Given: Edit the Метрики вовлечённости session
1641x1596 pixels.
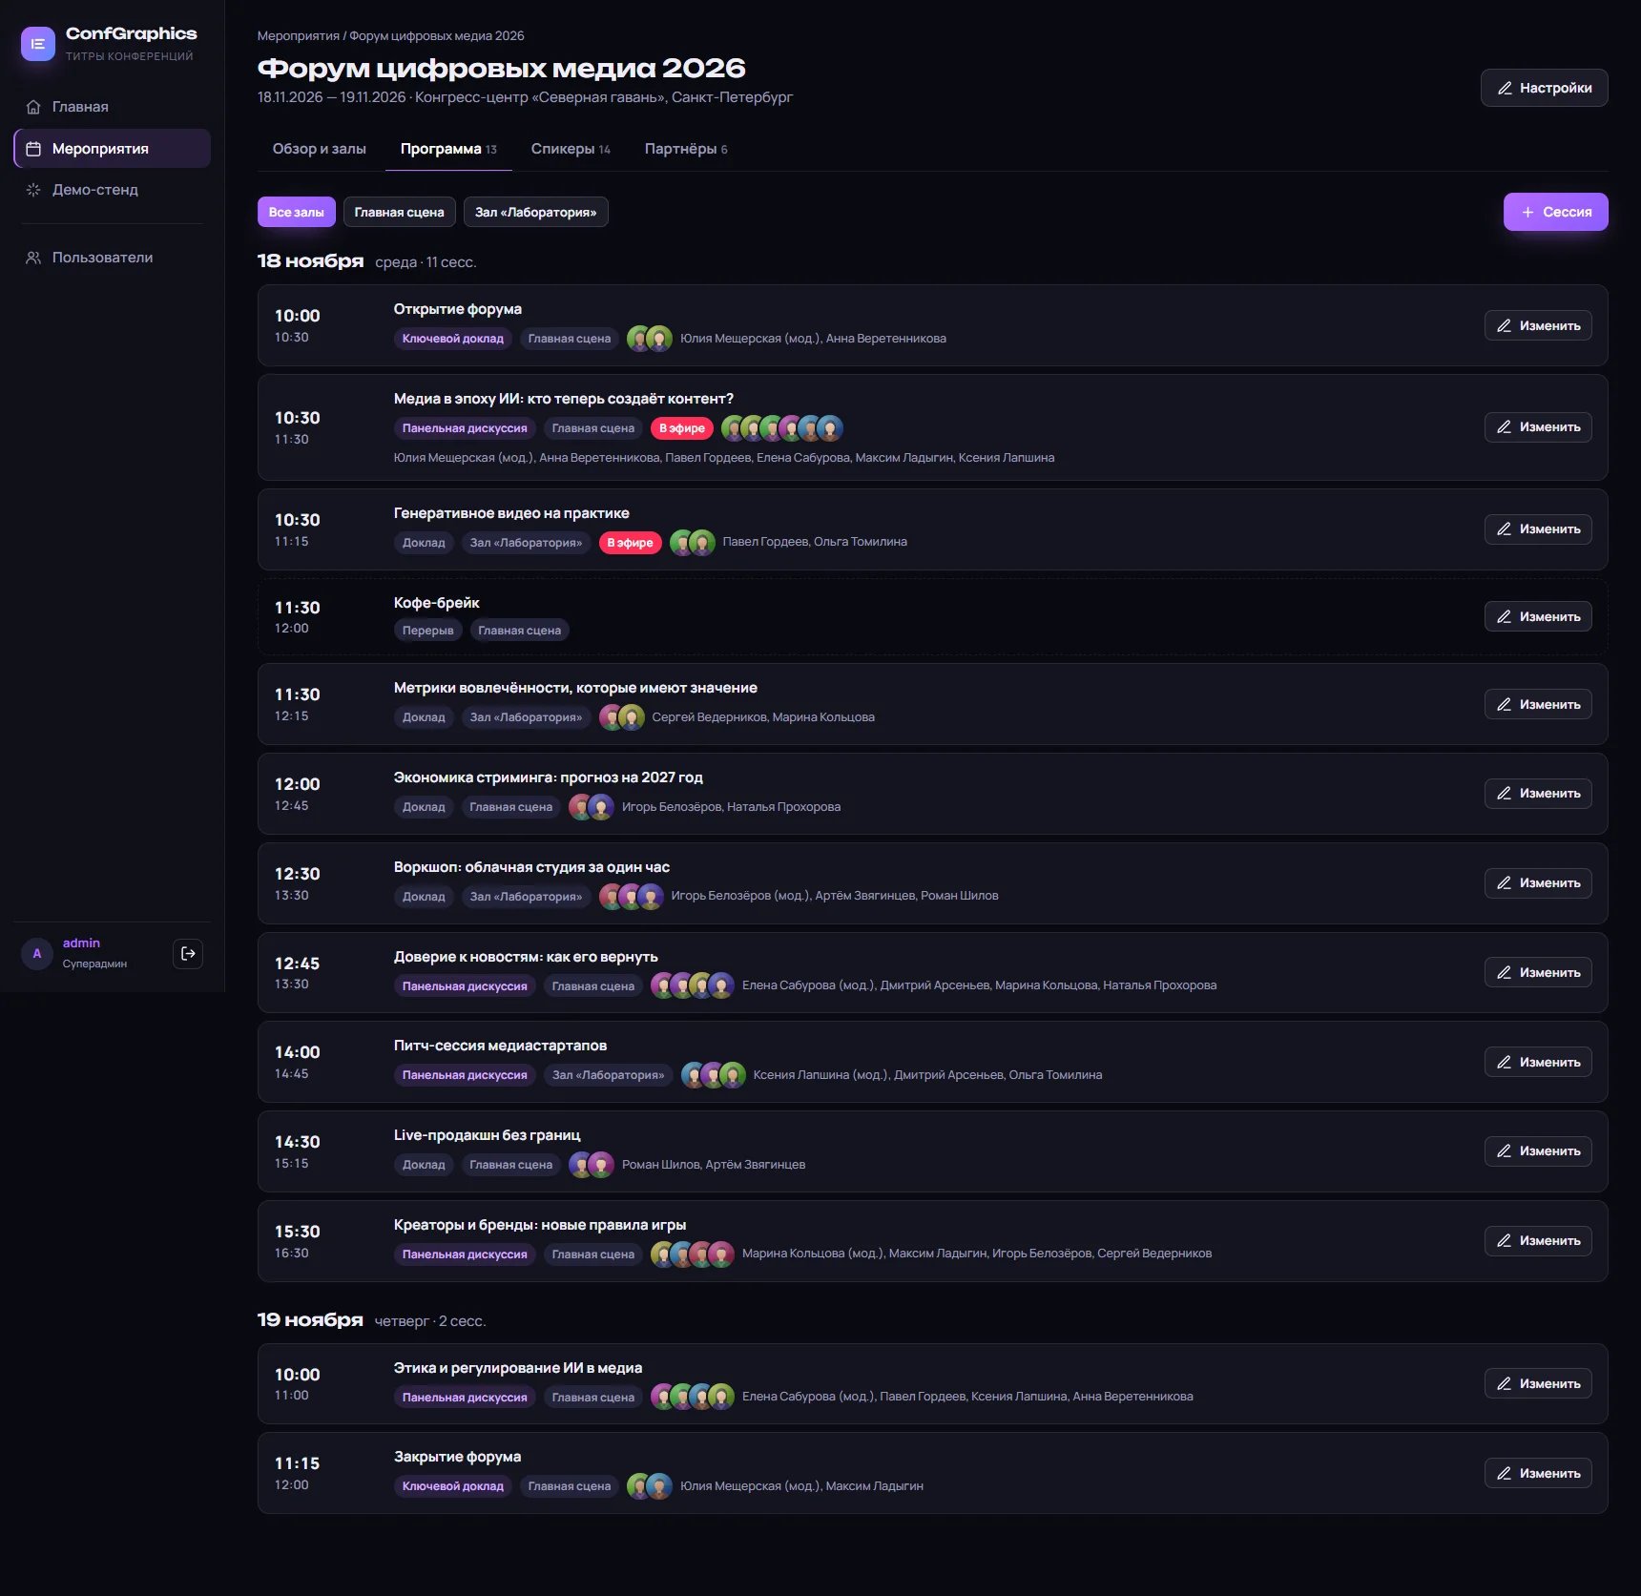Looking at the screenshot, I should (1538, 704).
